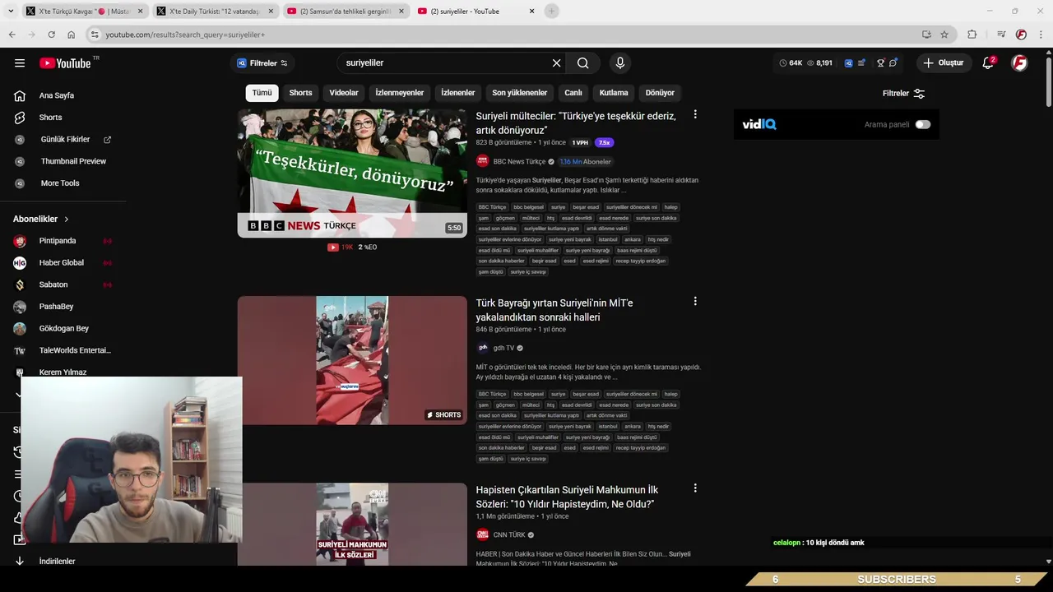Click the magnifier search button
Image resolution: width=1053 pixels, height=592 pixels.
583,63
